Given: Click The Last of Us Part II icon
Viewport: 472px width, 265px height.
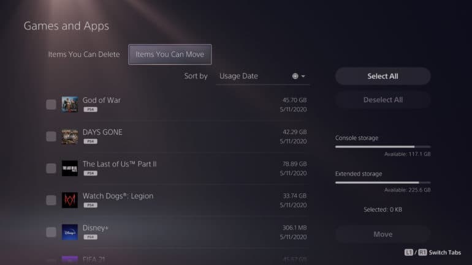Looking at the screenshot, I should pos(70,168).
